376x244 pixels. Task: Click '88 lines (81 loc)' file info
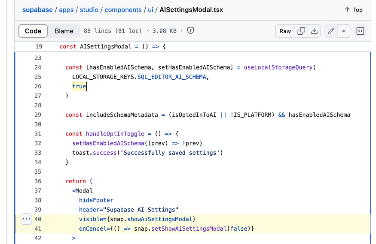point(113,31)
